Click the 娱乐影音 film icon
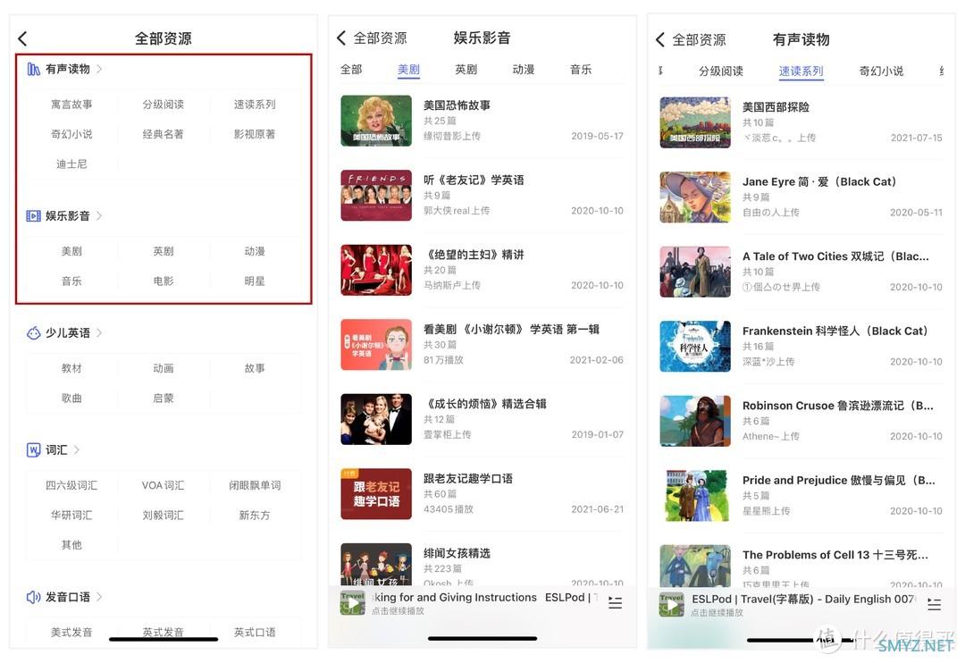This screenshot has height=663, width=965. coord(33,216)
